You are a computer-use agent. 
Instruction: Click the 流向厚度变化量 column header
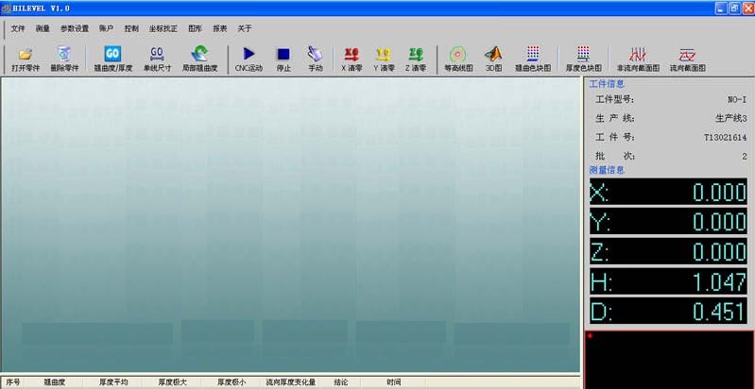[x=291, y=382]
